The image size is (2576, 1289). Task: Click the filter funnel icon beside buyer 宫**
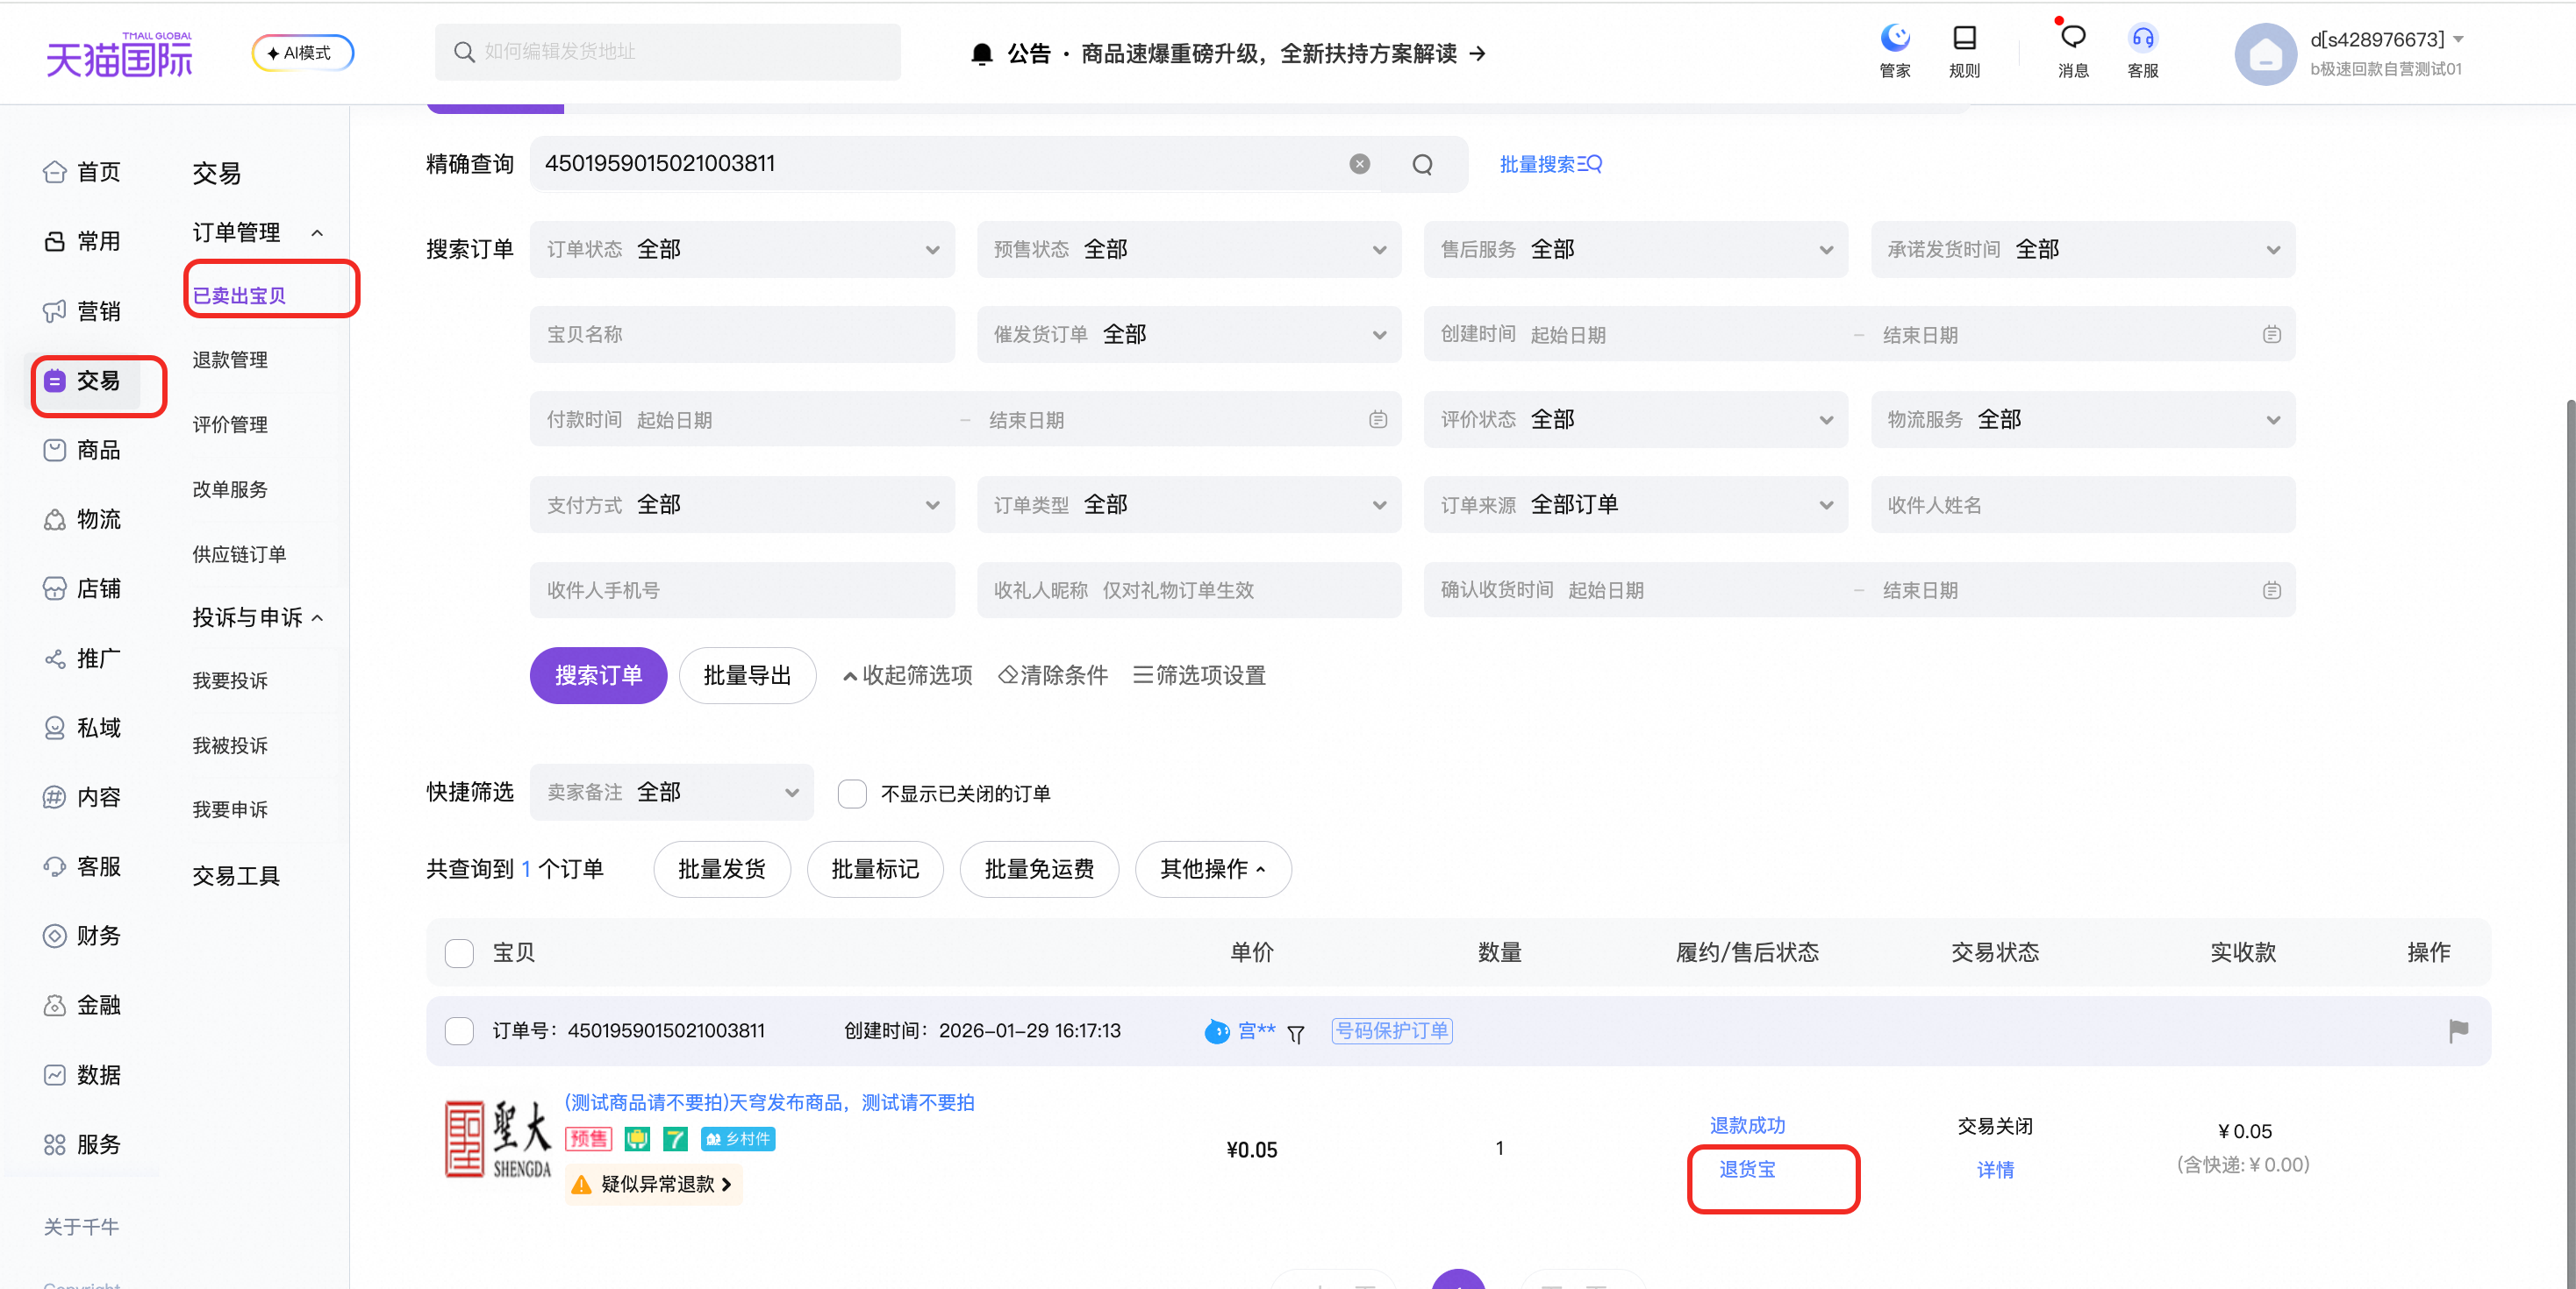pyautogui.click(x=1296, y=1034)
